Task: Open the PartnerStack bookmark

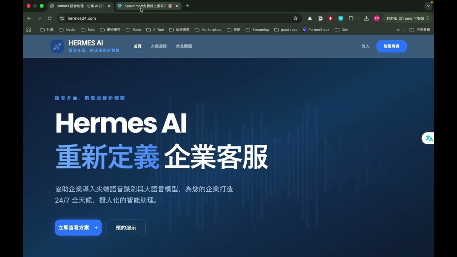Action: pos(316,30)
